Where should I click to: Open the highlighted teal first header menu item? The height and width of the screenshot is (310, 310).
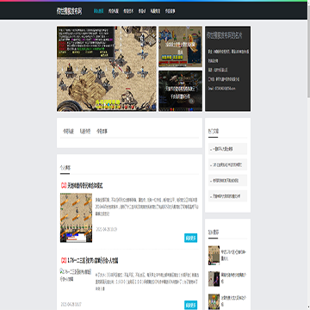pos(99,11)
